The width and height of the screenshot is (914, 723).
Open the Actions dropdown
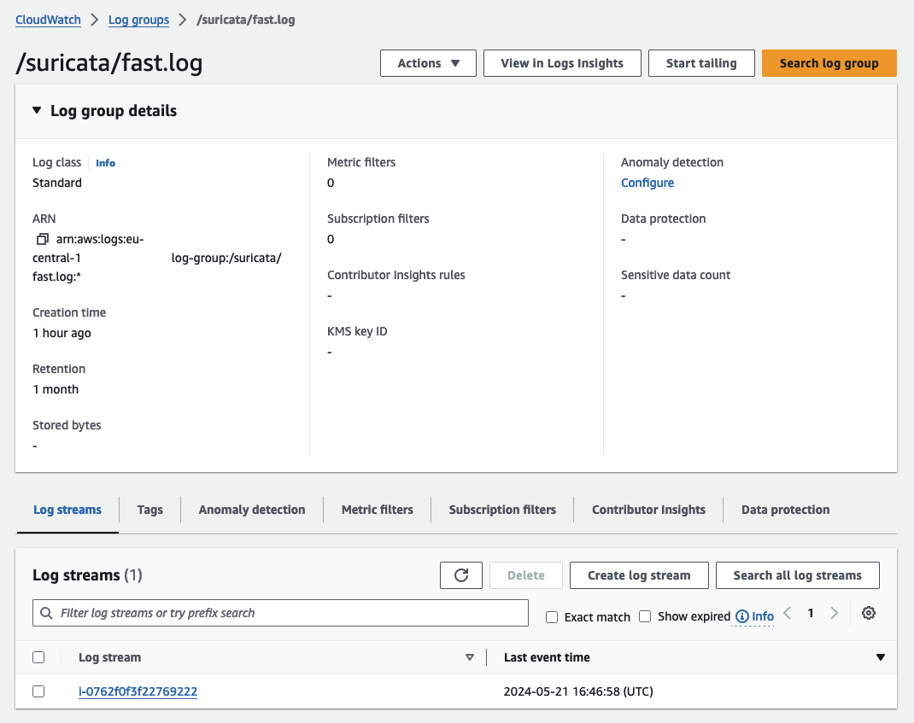click(427, 62)
